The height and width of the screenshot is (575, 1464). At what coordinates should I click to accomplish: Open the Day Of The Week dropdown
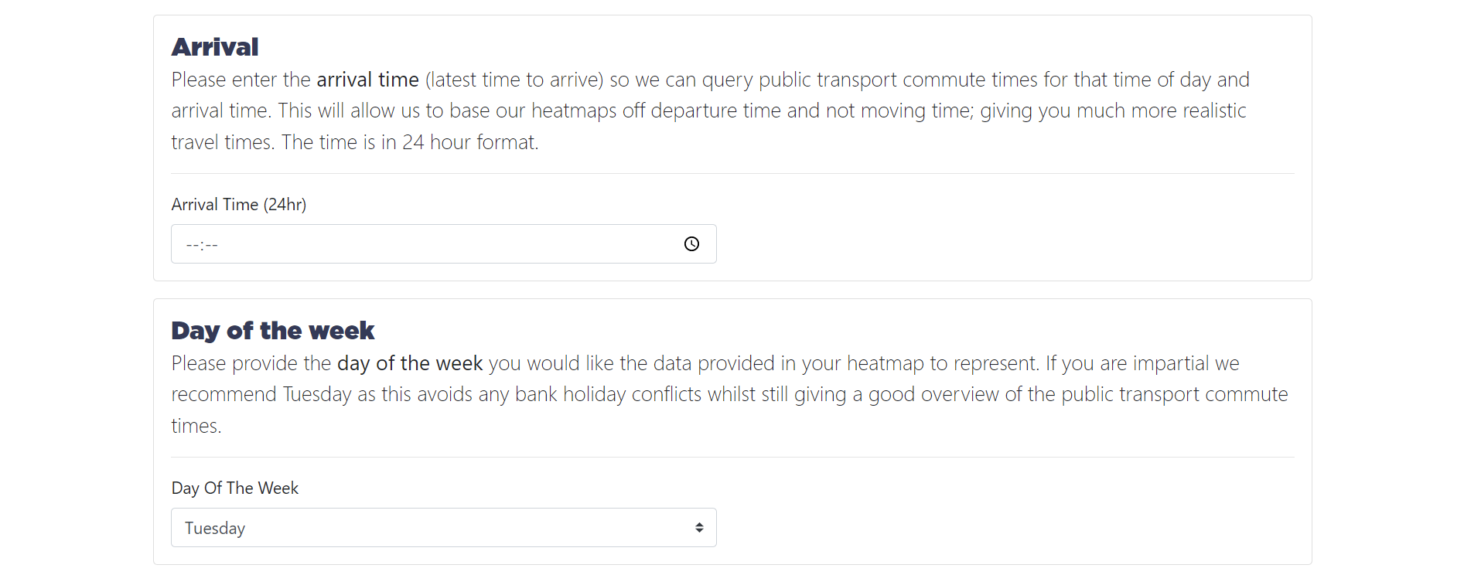pyautogui.click(x=443, y=528)
